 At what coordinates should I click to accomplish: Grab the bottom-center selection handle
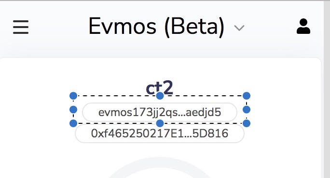pos(160,123)
